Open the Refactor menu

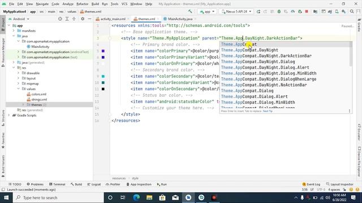83,4
